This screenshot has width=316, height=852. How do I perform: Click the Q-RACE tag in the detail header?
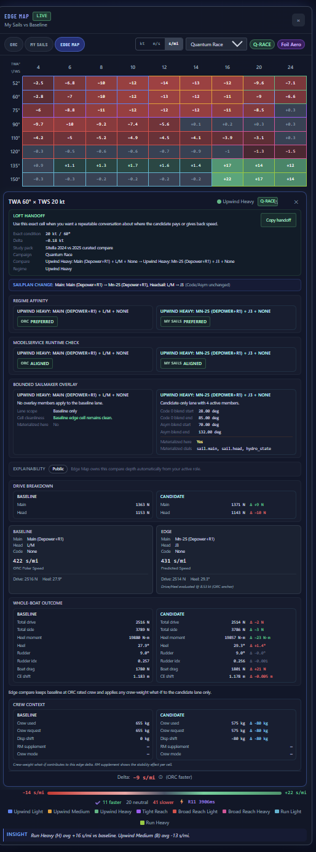(267, 201)
